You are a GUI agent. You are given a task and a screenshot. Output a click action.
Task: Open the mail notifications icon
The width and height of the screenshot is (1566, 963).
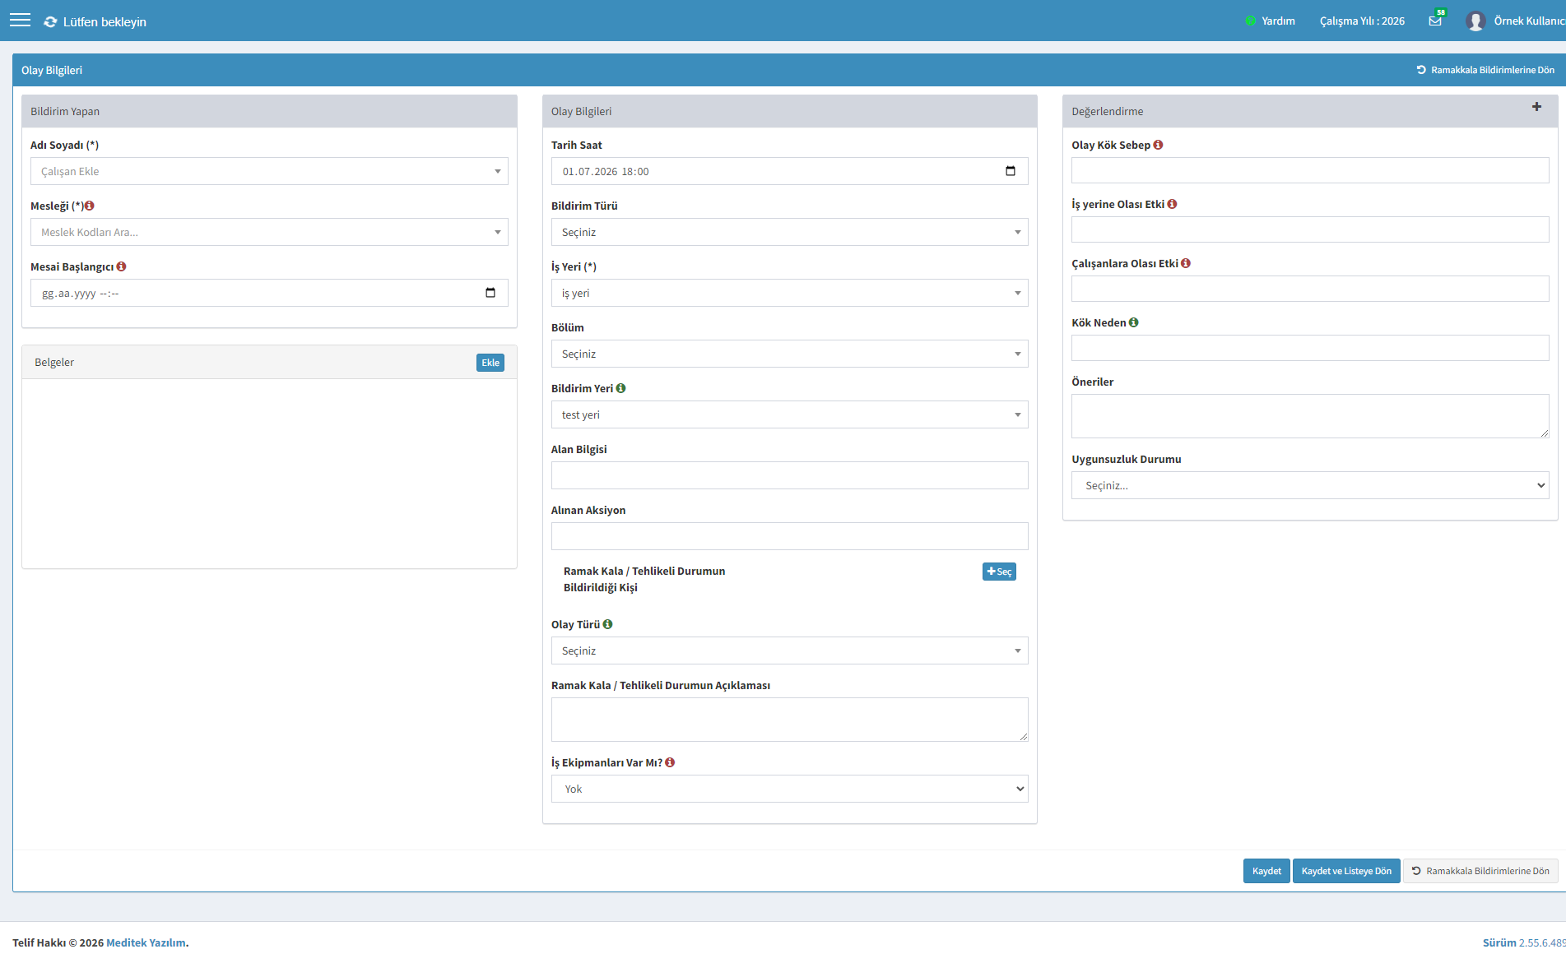(1435, 21)
